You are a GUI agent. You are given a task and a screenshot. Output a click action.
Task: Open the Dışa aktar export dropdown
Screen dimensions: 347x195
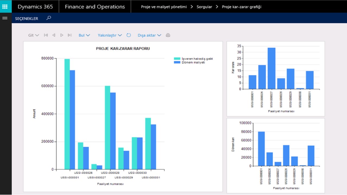click(x=149, y=35)
